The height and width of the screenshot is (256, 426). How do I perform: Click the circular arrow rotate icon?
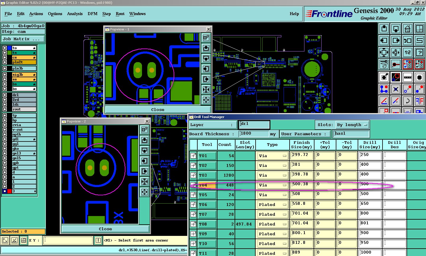click(407, 101)
